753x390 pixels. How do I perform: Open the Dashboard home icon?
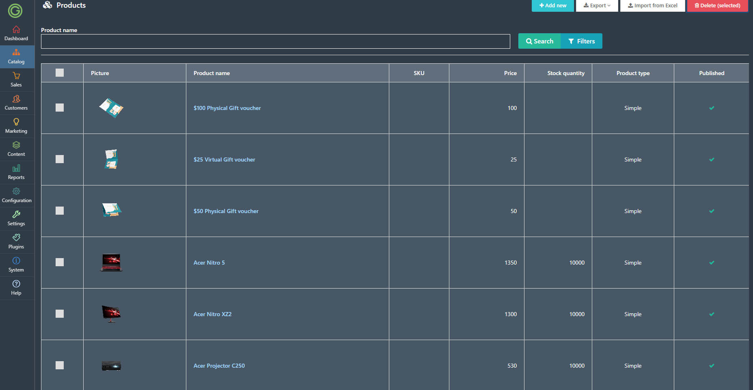pos(16,30)
